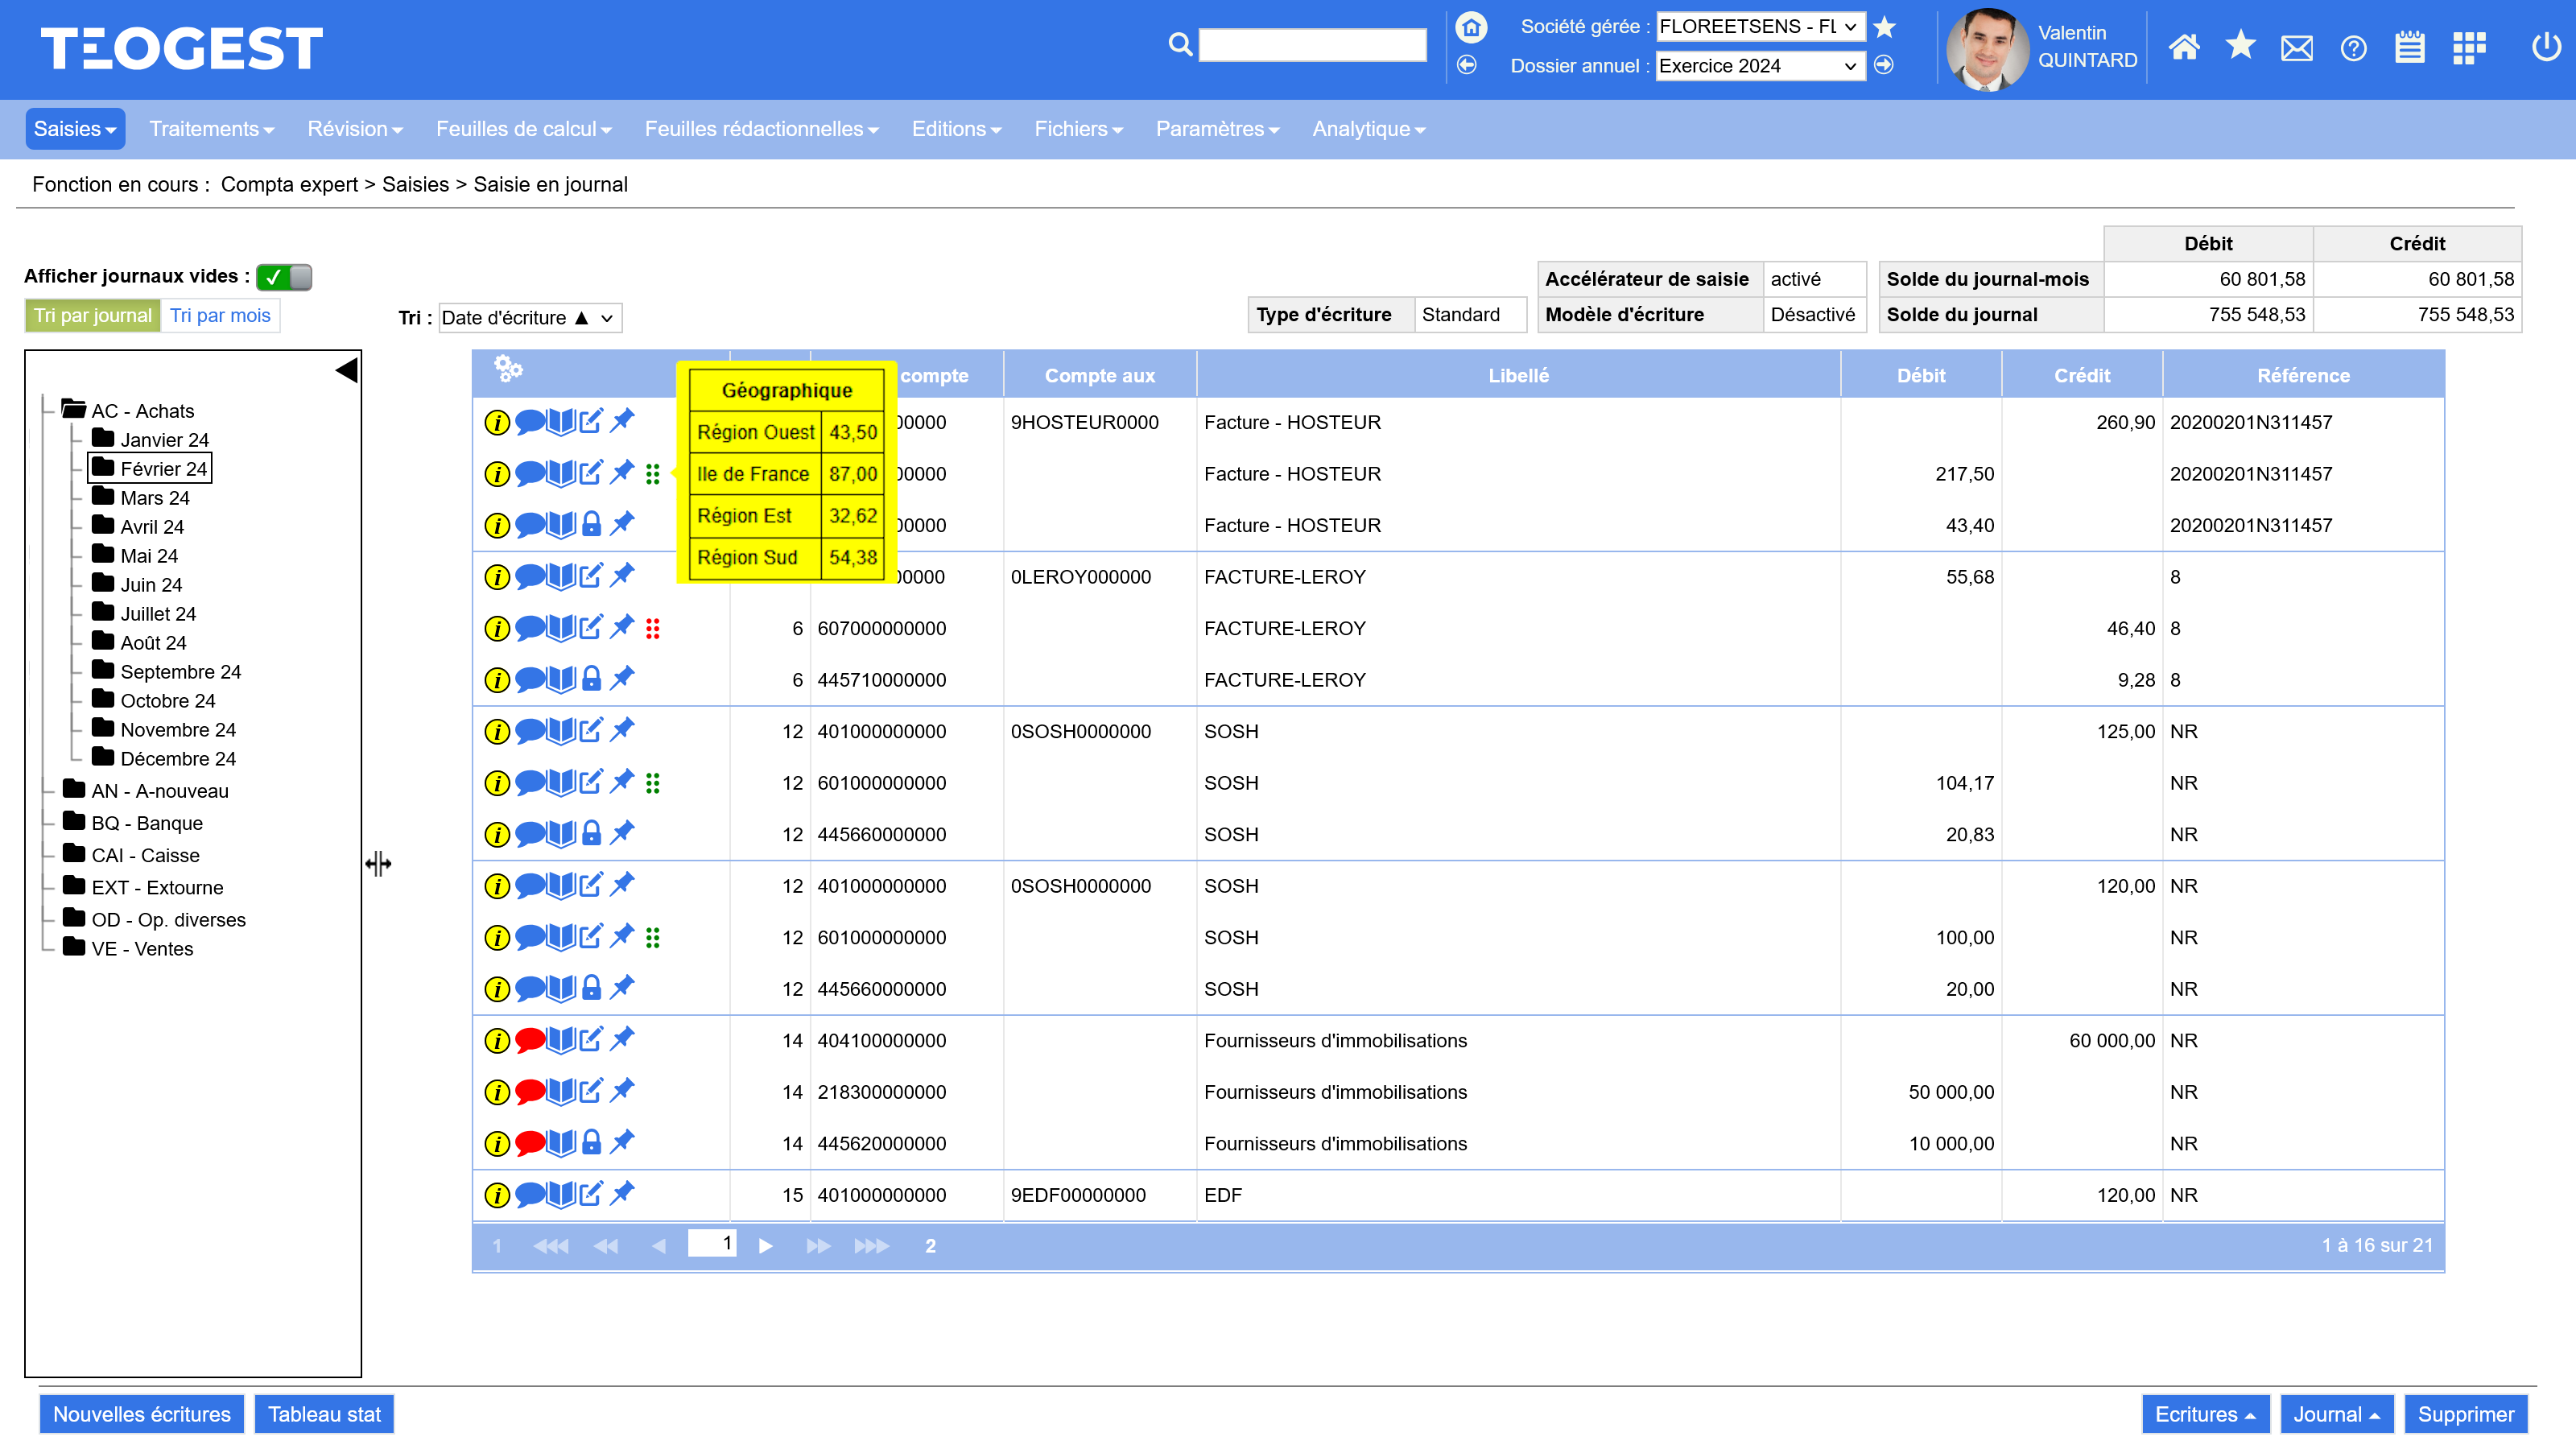Image resolution: width=2576 pixels, height=1449 pixels.
Task: Open the Tri Date d'écriture dropdown
Action: click(x=529, y=318)
